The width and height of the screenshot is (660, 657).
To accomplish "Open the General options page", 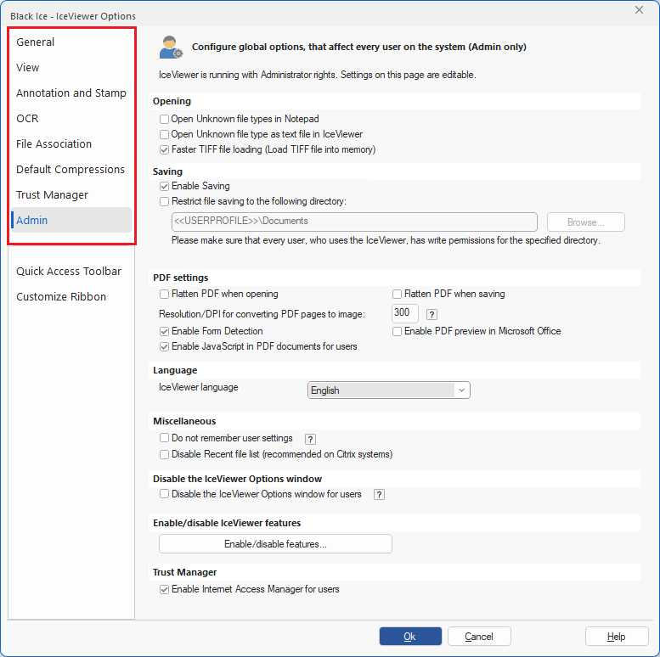I will point(71,42).
